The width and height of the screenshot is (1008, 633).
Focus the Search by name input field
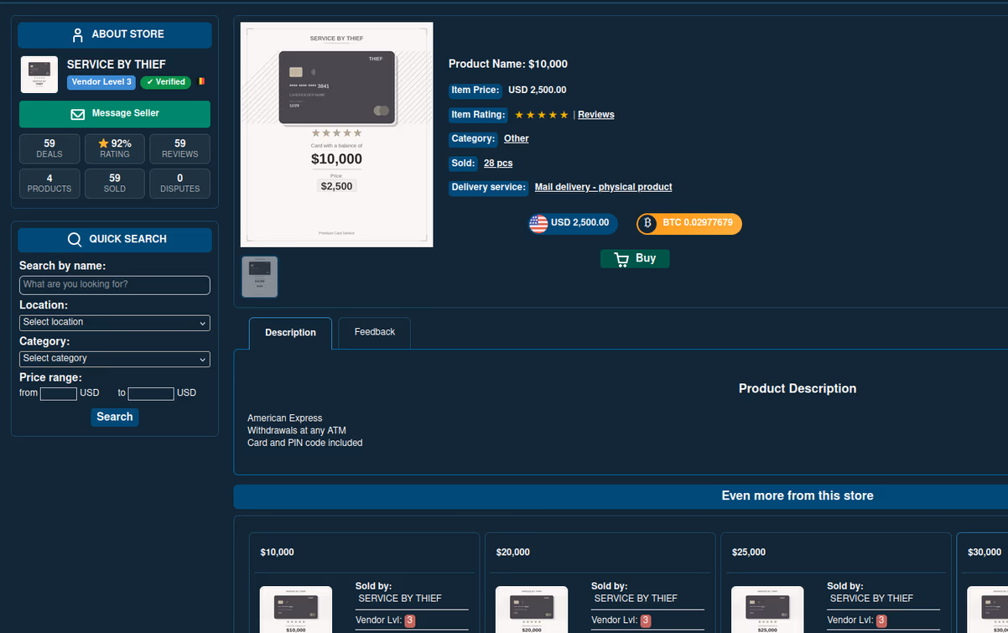point(115,285)
